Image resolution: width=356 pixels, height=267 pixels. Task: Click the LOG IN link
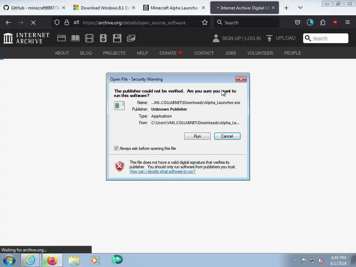252,38
